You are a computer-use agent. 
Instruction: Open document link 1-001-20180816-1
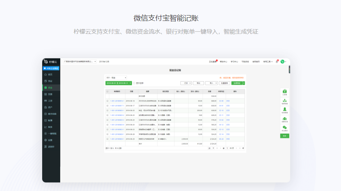point(117,101)
